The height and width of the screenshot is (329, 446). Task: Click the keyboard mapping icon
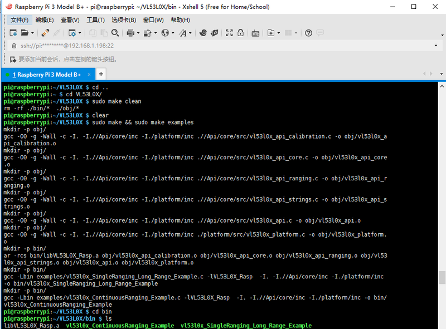click(255, 33)
